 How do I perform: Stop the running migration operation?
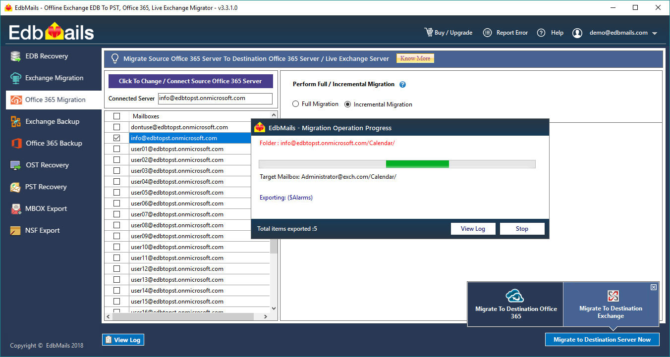(x=522, y=228)
